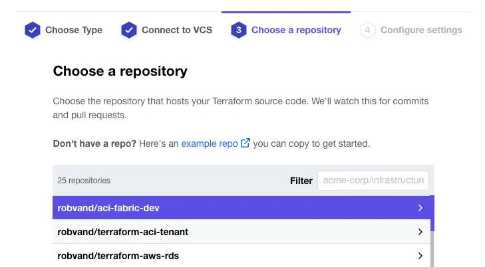Click the chevron on the aci-fabric-dev row
The width and height of the screenshot is (485, 267).
(420, 208)
